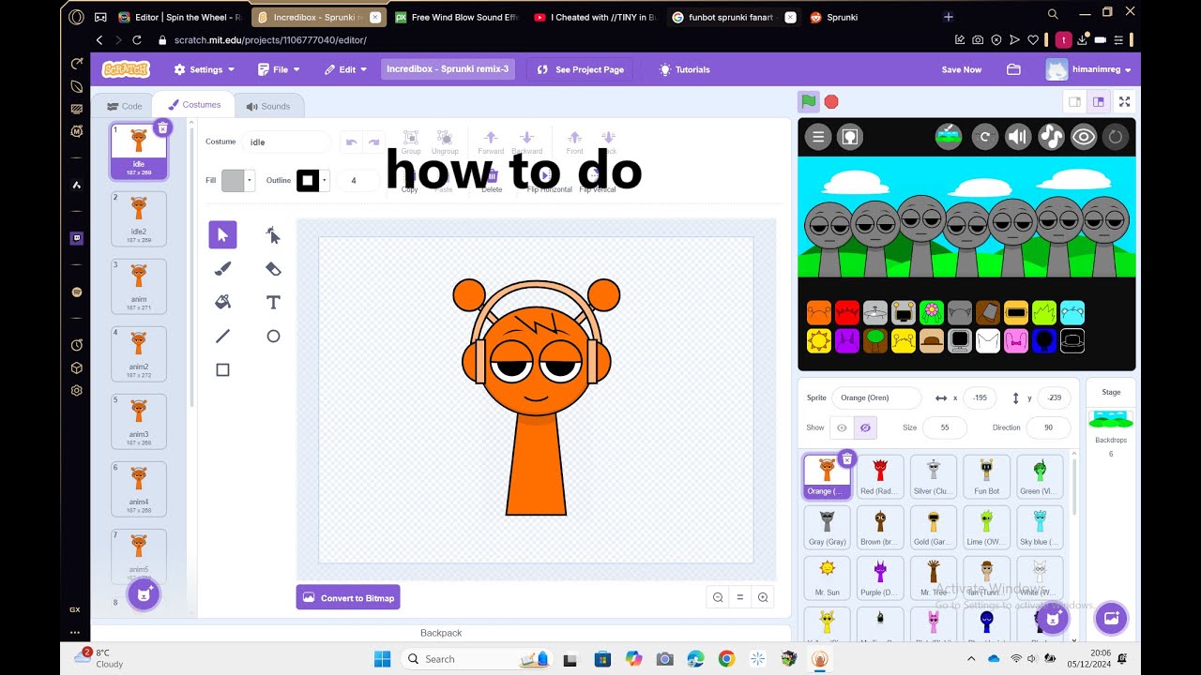The image size is (1201, 675).
Task: Hide the sprite using crossed-eye icon
Action: (x=865, y=427)
